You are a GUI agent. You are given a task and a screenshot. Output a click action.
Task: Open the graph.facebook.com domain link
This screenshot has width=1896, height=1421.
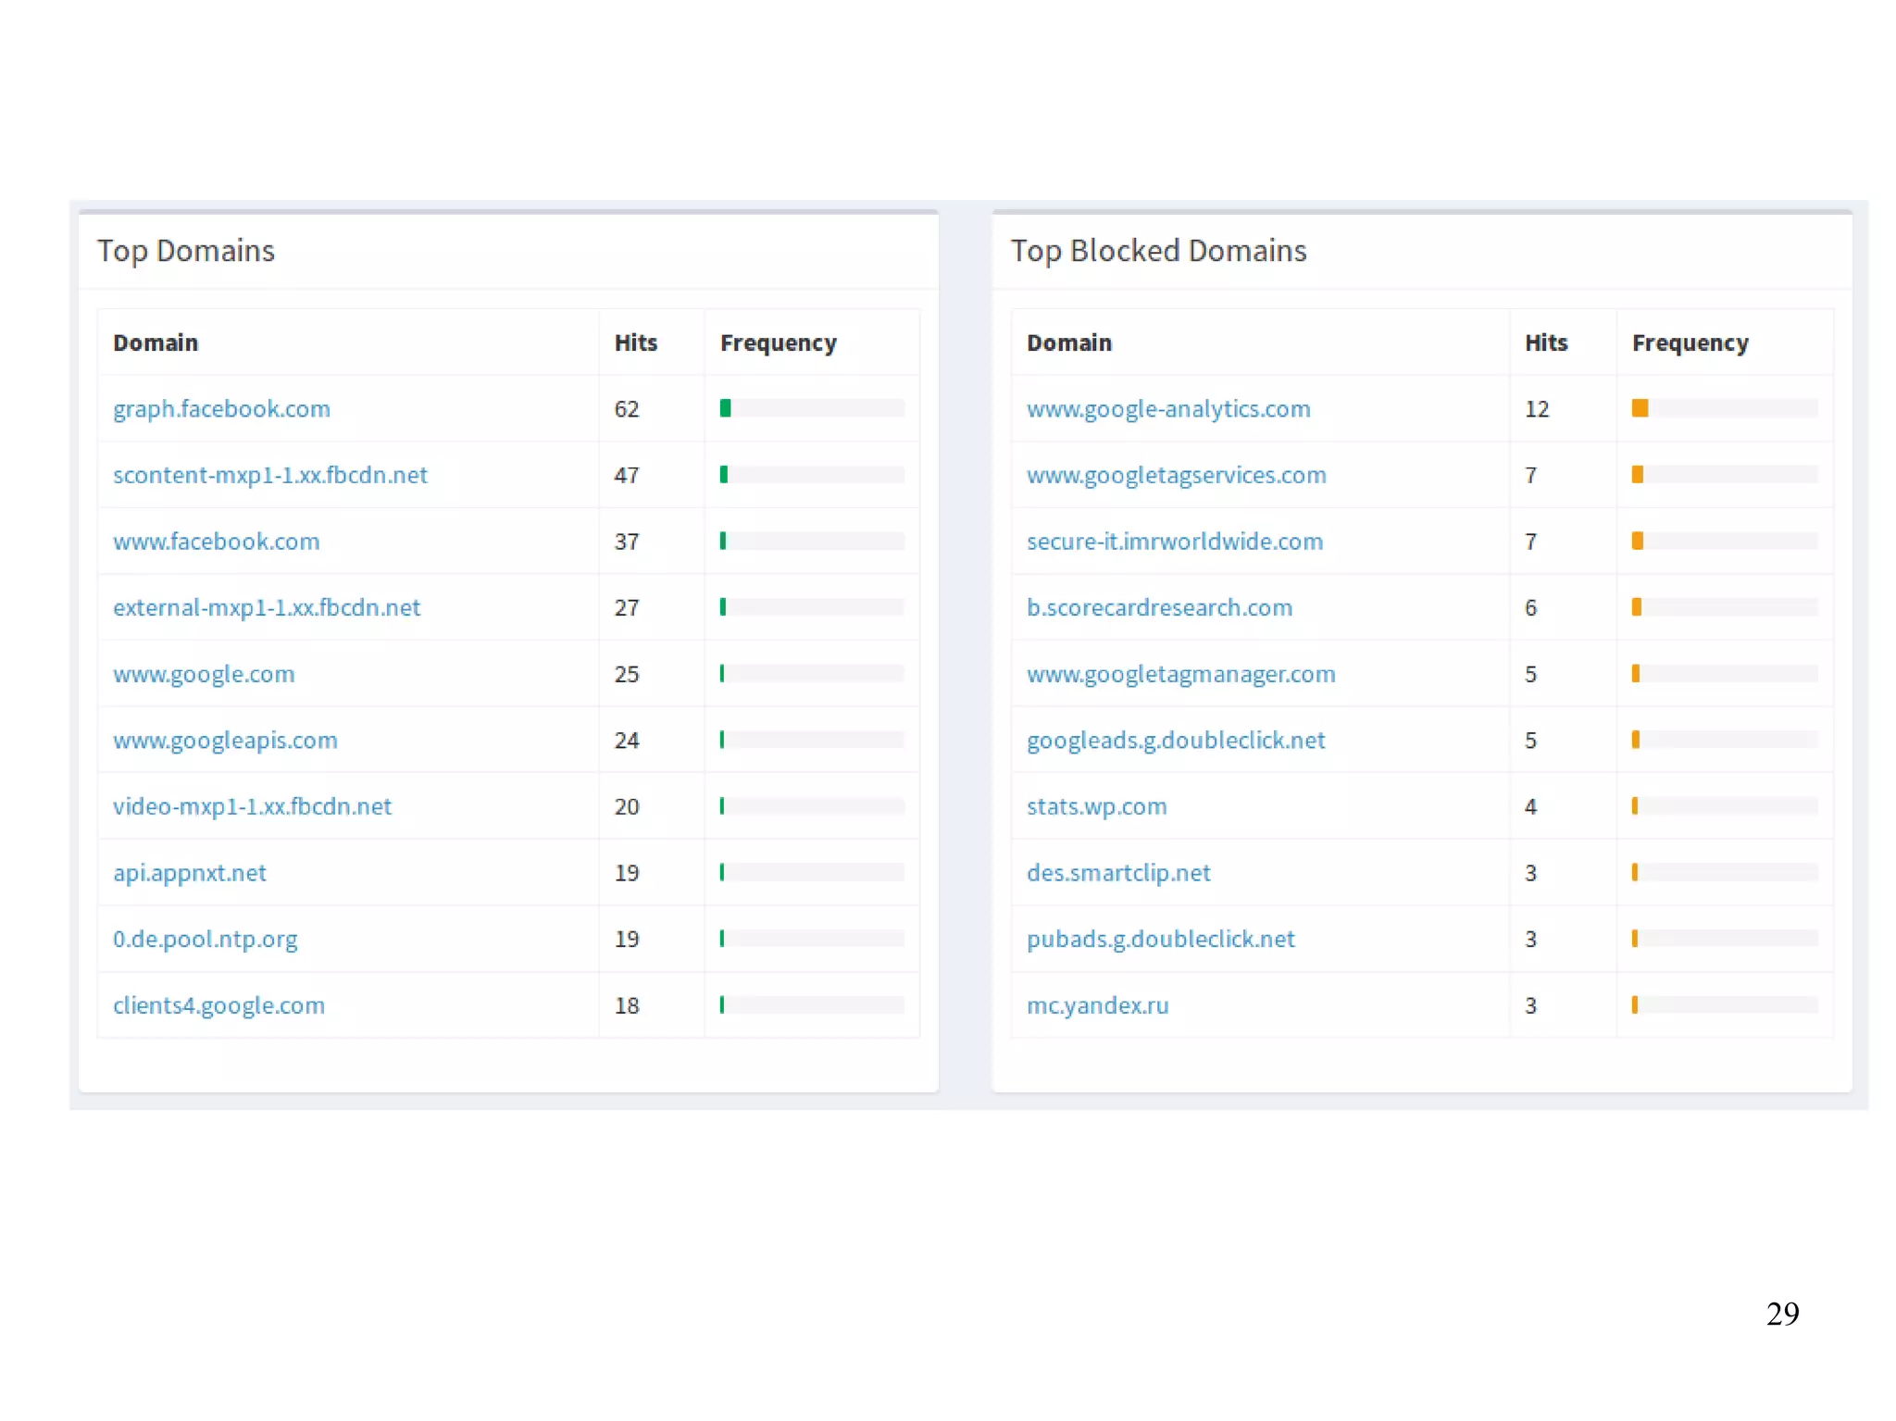(221, 408)
